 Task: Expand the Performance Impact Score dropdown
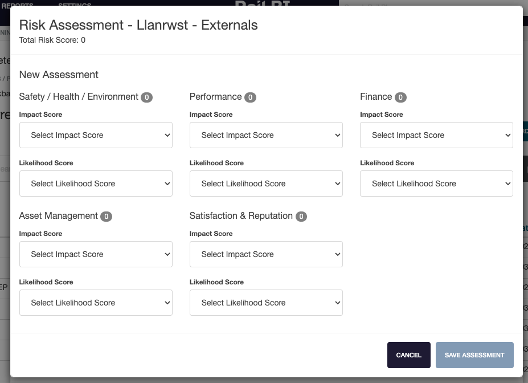click(x=266, y=135)
